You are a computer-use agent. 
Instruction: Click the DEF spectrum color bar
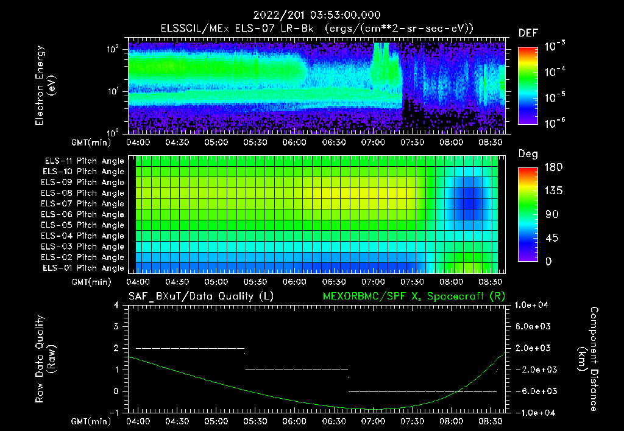(528, 86)
